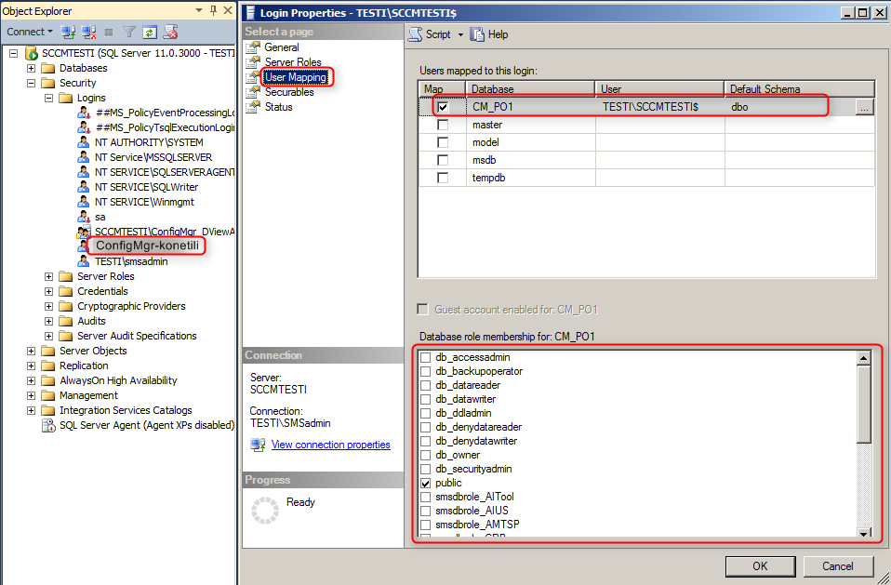The width and height of the screenshot is (891, 585).
Task: Click the grey Stop square icon
Action: 109,33
